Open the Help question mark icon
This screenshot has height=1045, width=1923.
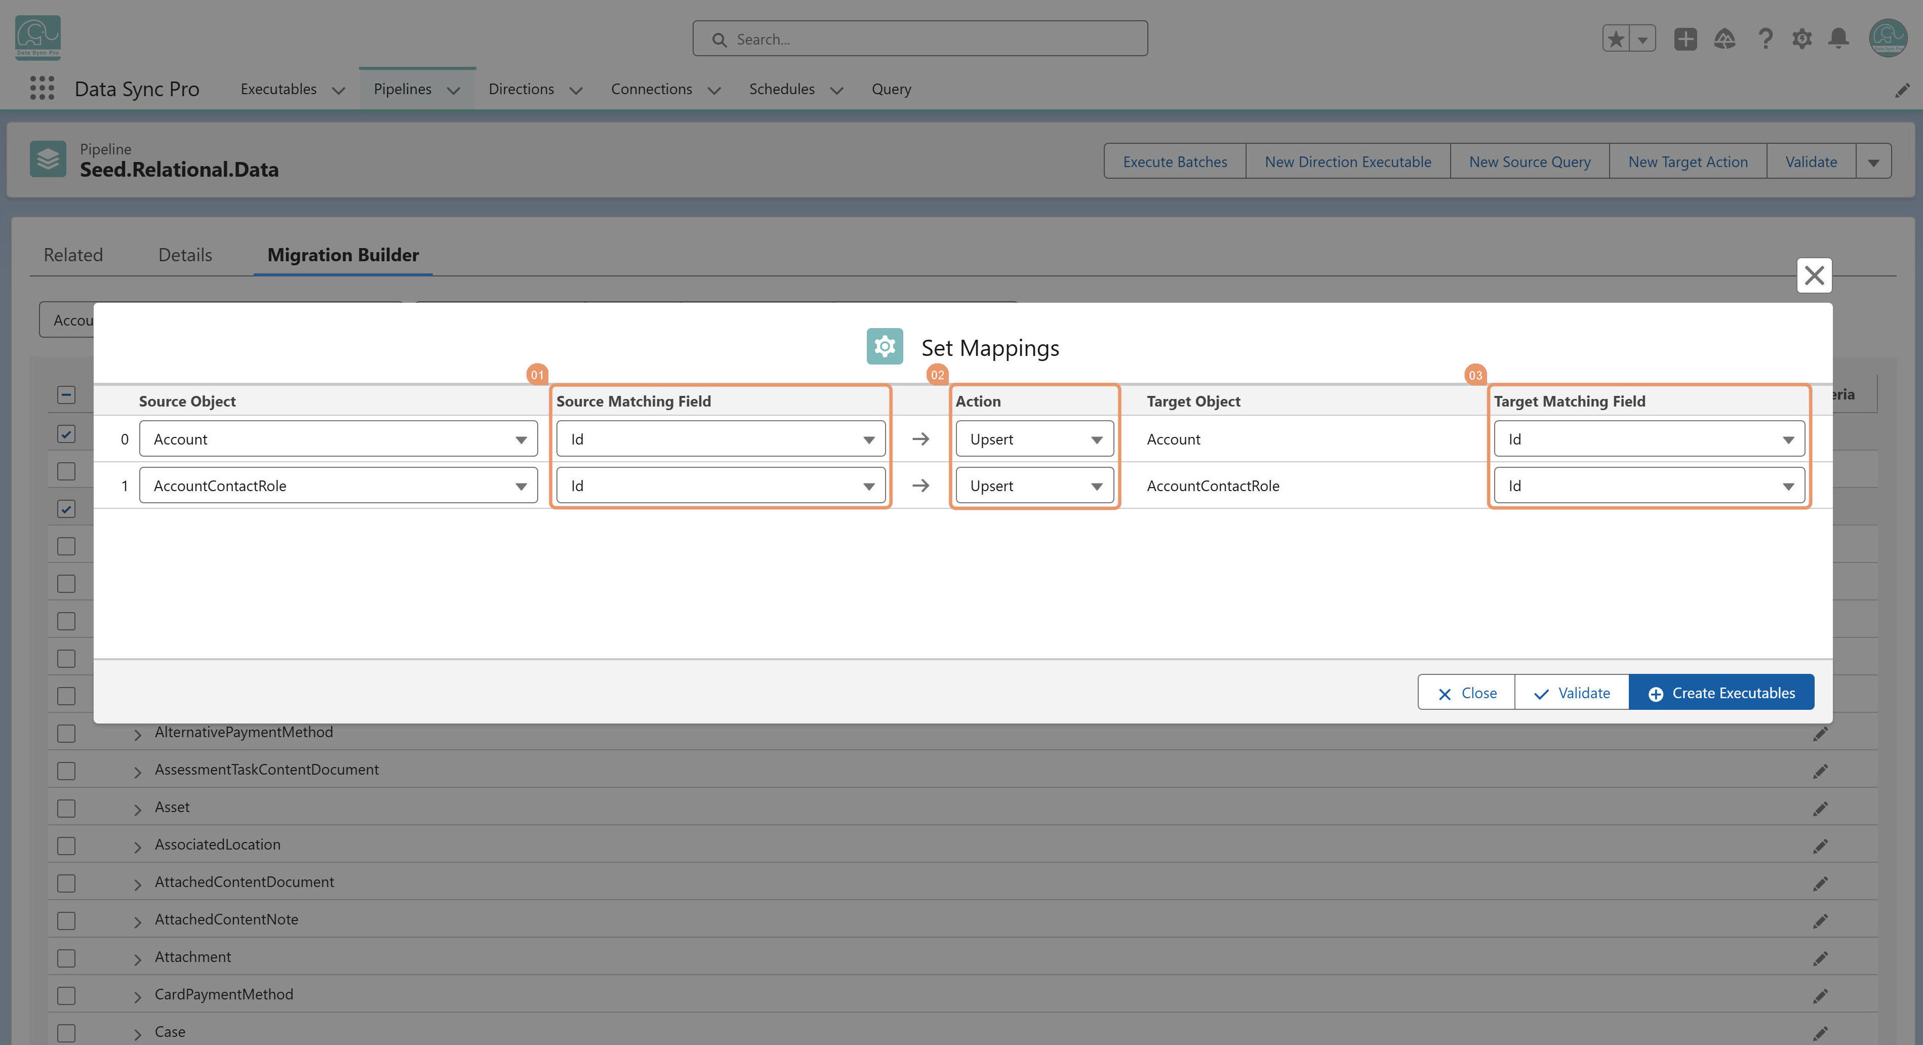click(x=1766, y=39)
